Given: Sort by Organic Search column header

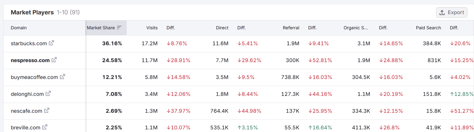Looking at the screenshot, I should pyautogui.click(x=355, y=28).
